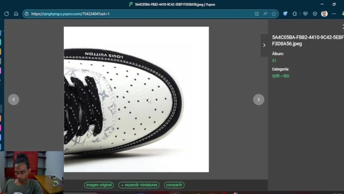
Task: Click the compartir share button
Action: [174, 185]
